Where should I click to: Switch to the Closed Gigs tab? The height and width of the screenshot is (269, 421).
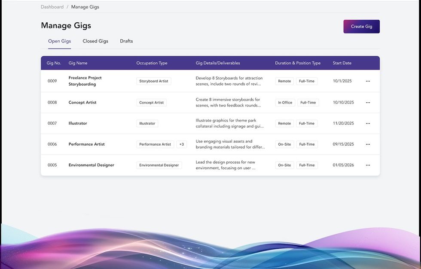[95, 41]
